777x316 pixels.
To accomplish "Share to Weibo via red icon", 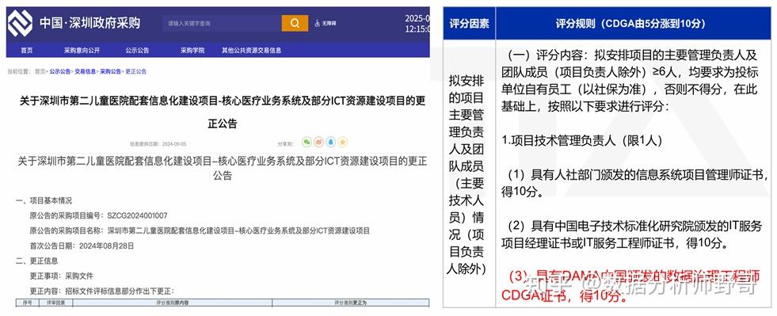I will click(318, 143).
